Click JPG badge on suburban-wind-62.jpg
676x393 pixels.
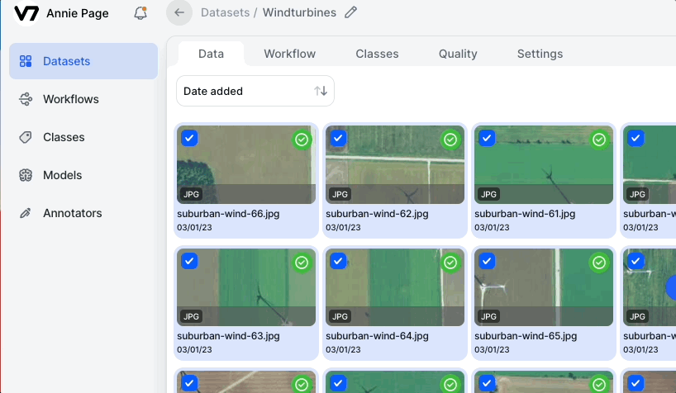(340, 194)
